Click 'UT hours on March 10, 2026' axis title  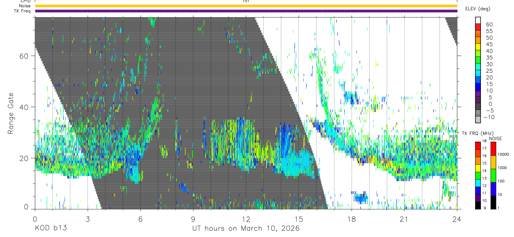(x=246, y=229)
